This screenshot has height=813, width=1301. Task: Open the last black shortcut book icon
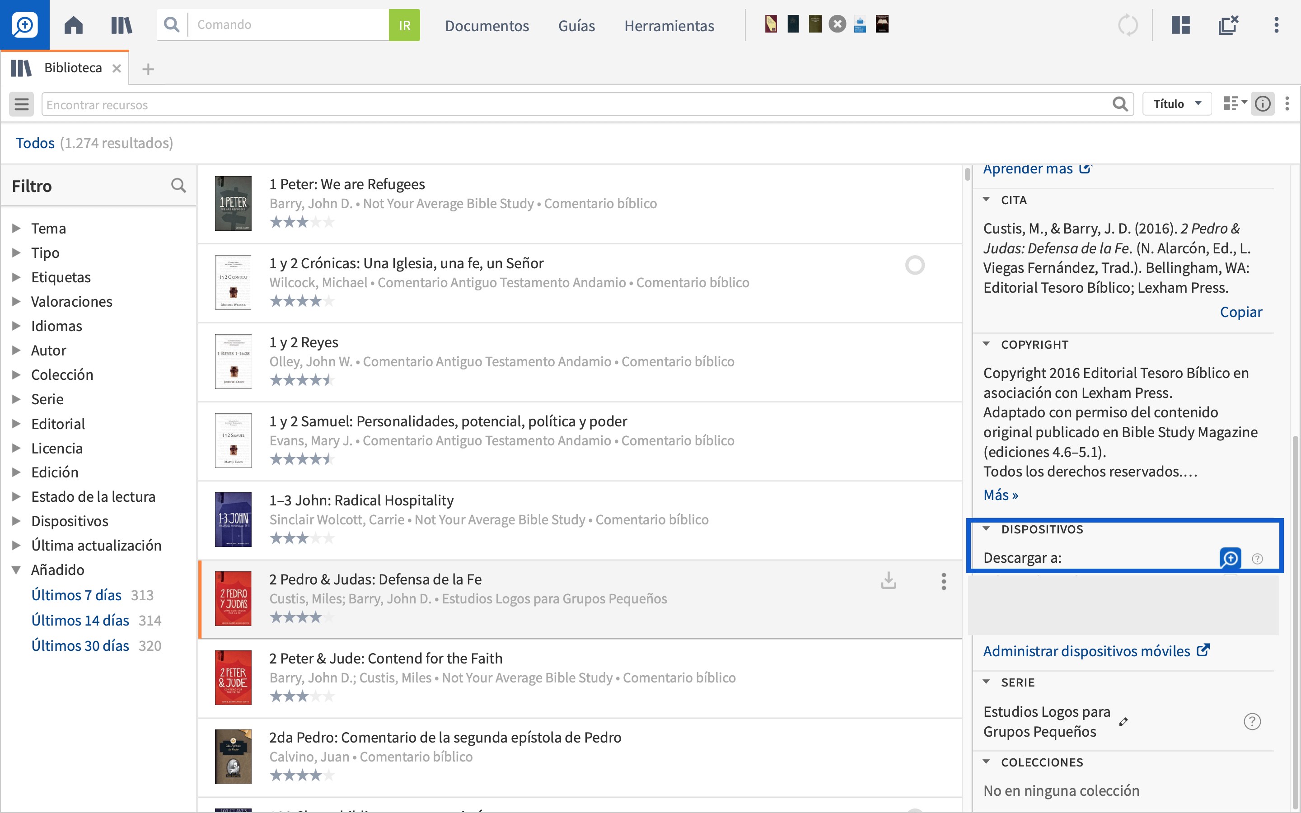[882, 24]
